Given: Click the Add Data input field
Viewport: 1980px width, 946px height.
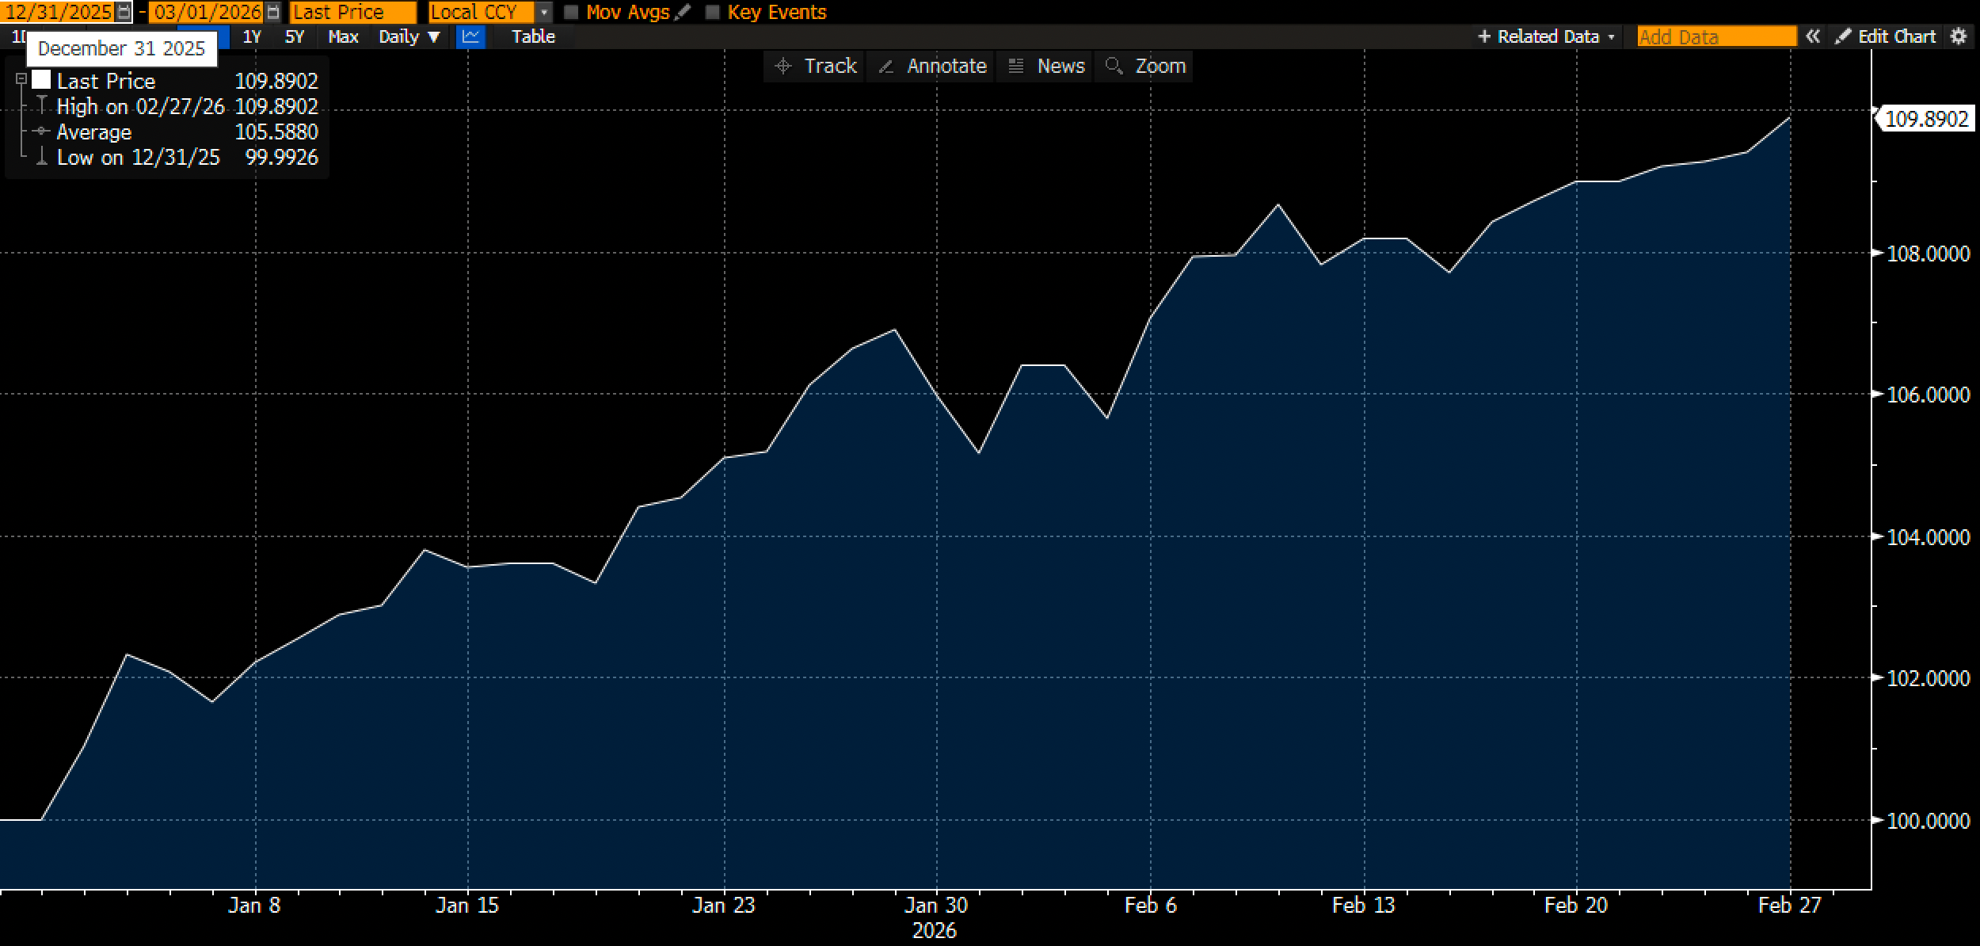Looking at the screenshot, I should pyautogui.click(x=1715, y=36).
